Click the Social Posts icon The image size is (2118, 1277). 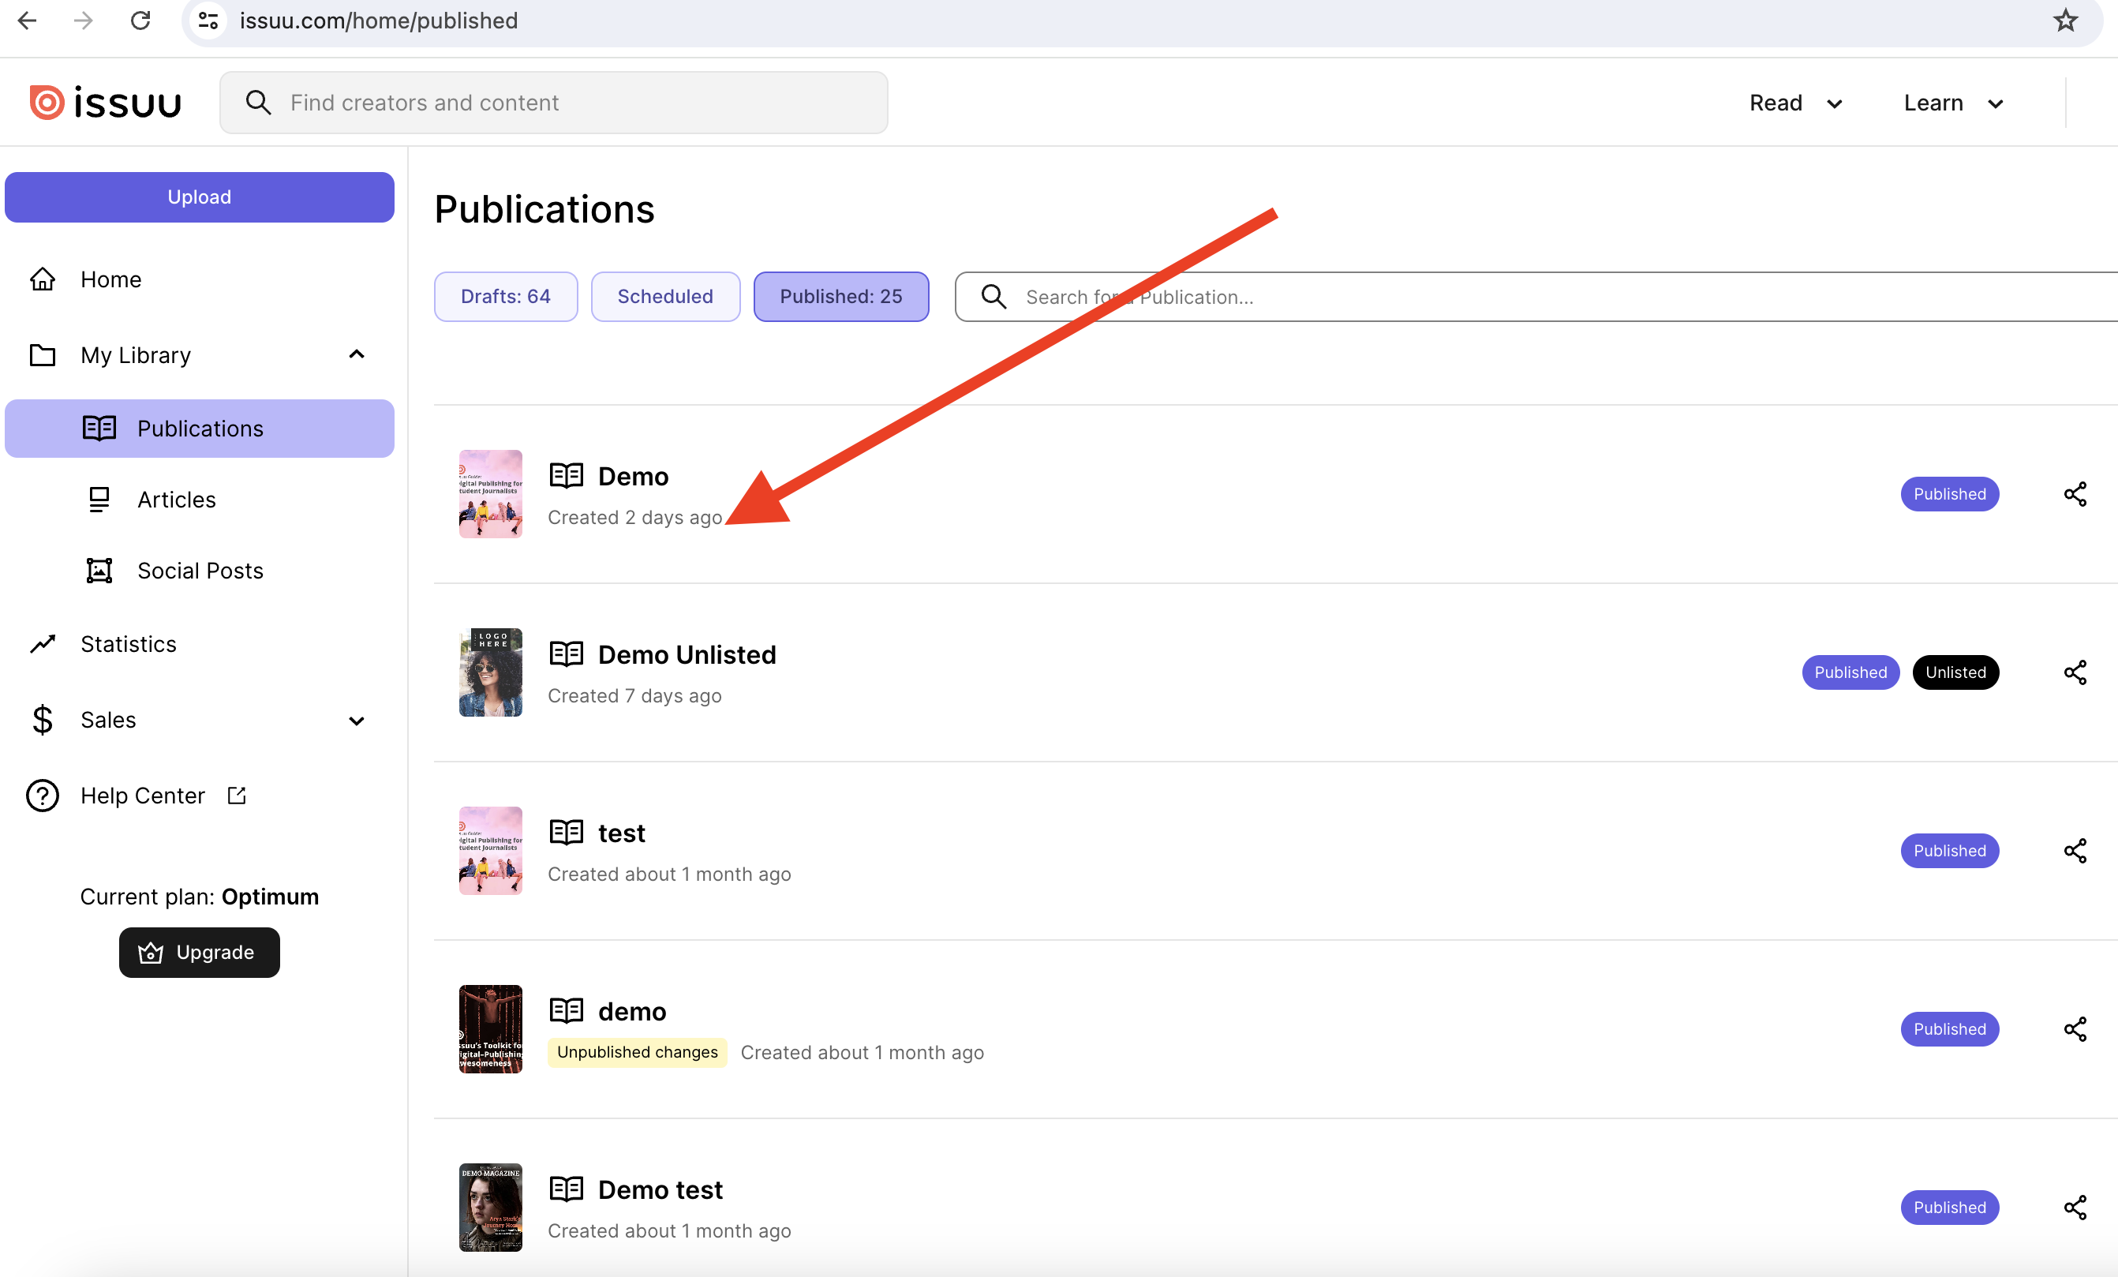[x=99, y=569]
